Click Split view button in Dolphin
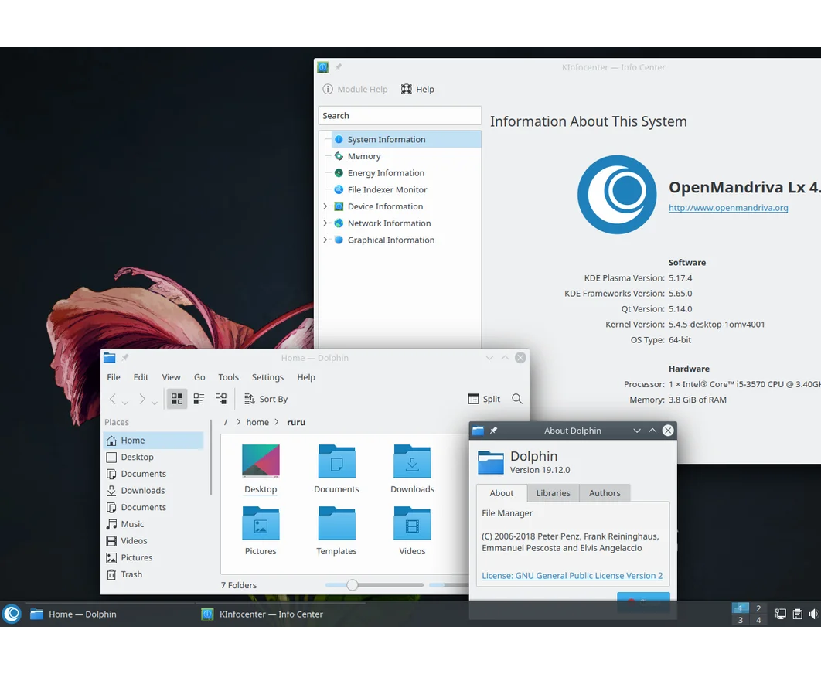Viewport: 821px width, 674px height. point(484,399)
